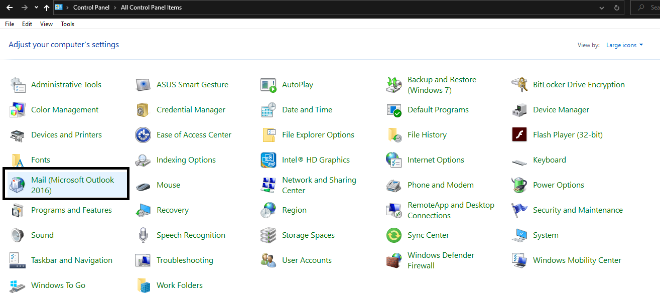Open Speech Recognition
Screen dimensions: 660x306
[x=191, y=235]
